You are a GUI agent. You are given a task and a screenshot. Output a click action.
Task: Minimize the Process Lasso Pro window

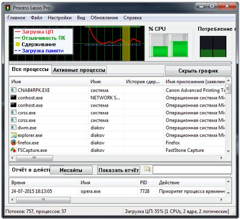coord(201,7)
